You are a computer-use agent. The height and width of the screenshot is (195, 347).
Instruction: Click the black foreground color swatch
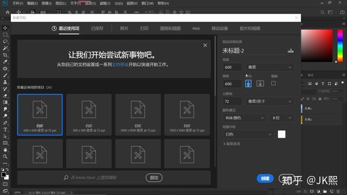tap(4, 174)
